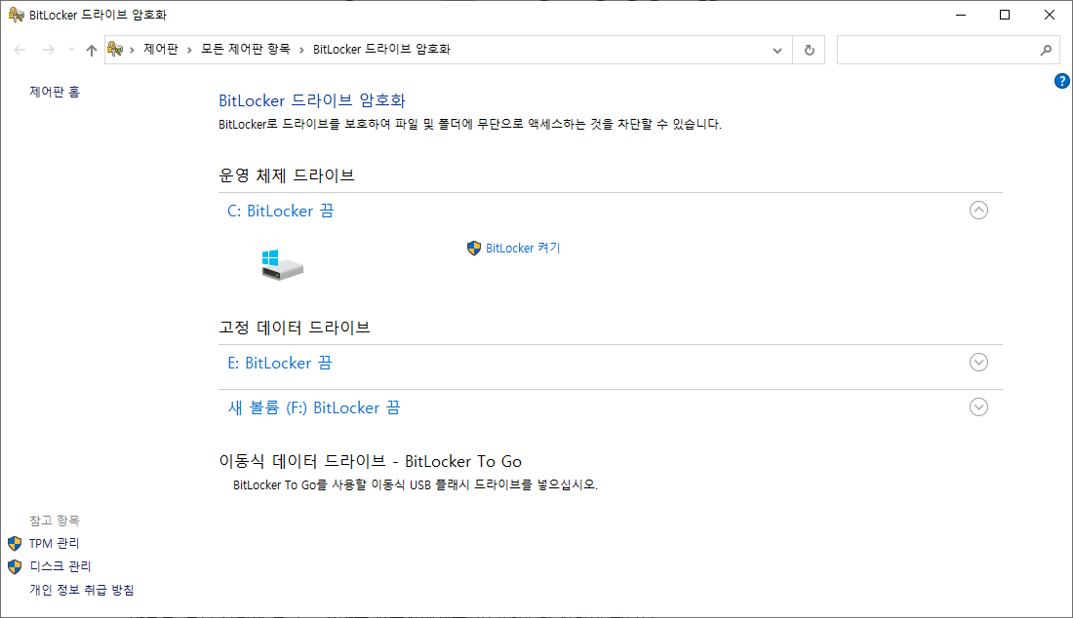Click the BitLocker 켜기 link for drive C:
The width and height of the screenshot is (1073, 618).
coord(523,248)
